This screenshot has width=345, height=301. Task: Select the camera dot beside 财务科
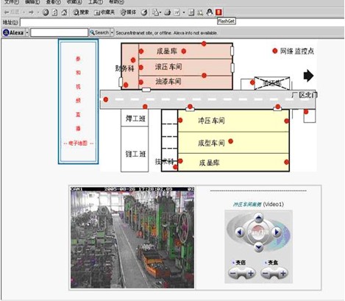tap(133, 60)
